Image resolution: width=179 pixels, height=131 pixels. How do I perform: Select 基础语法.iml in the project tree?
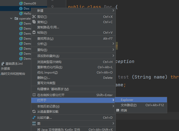(x=14, y=64)
